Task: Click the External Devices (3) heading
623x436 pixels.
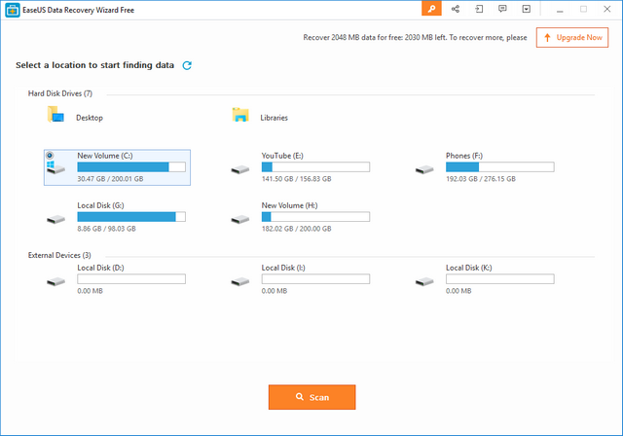Action: click(59, 255)
